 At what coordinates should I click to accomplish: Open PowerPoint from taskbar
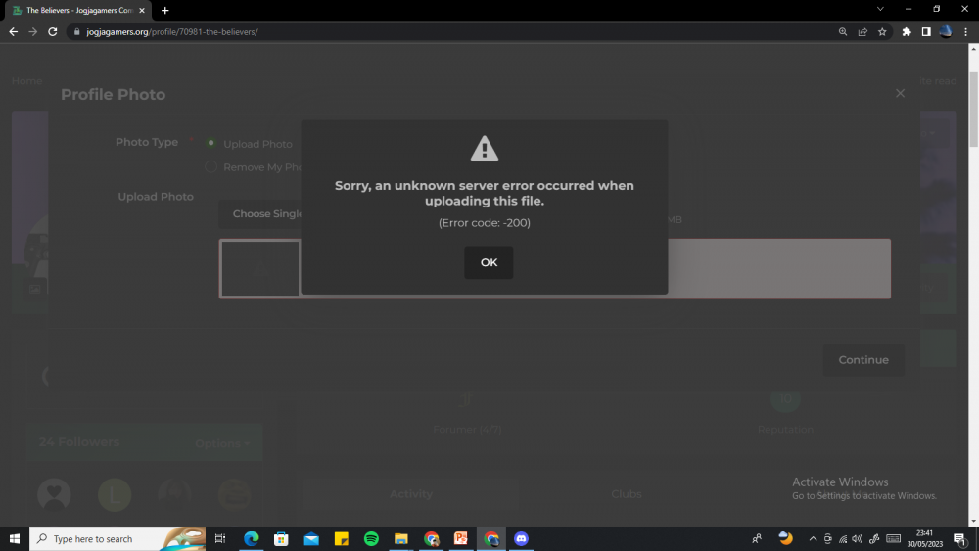pyautogui.click(x=461, y=538)
